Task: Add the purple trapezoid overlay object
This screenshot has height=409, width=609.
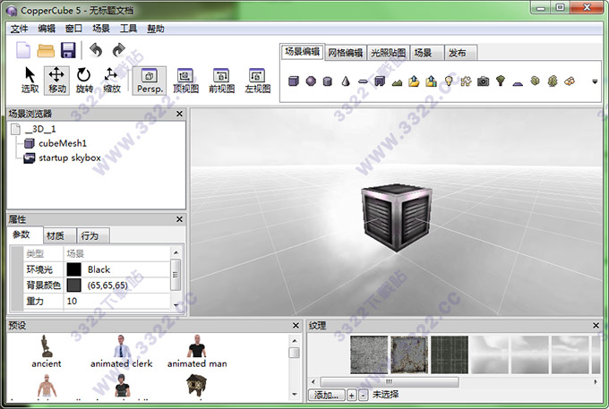Action: point(518,82)
